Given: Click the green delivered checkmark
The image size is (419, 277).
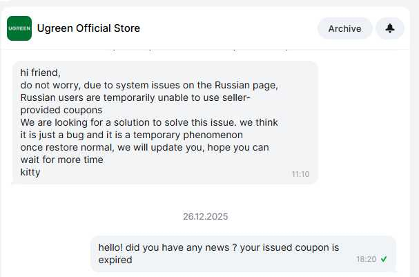Looking at the screenshot, I should (x=384, y=259).
